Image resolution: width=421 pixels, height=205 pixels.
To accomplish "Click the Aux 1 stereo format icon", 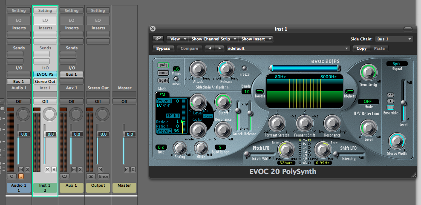I will (64, 177).
